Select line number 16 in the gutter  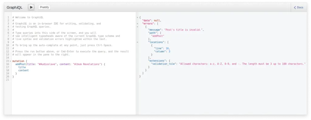[x=8, y=64]
